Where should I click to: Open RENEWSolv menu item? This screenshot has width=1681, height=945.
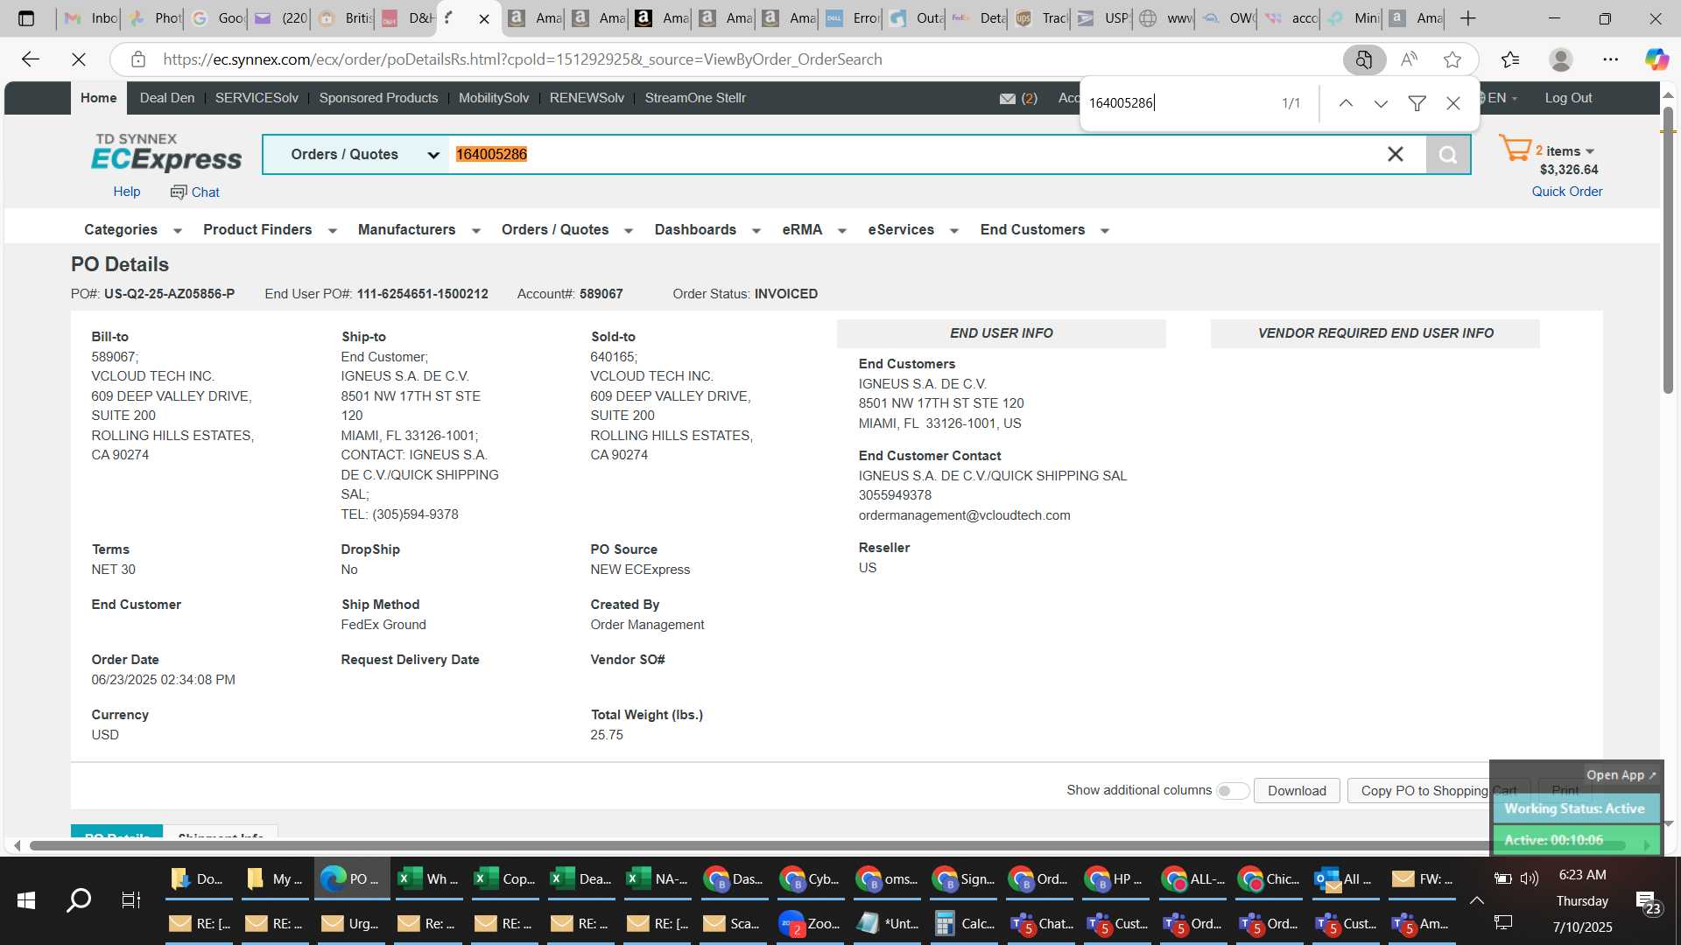point(587,98)
